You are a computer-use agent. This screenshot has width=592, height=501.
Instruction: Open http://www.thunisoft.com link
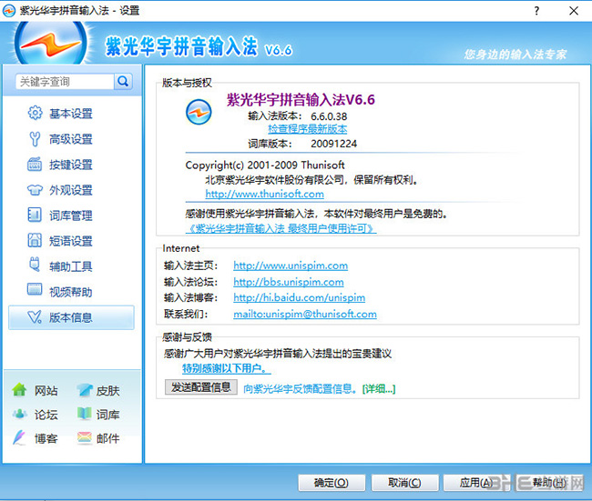265,194
